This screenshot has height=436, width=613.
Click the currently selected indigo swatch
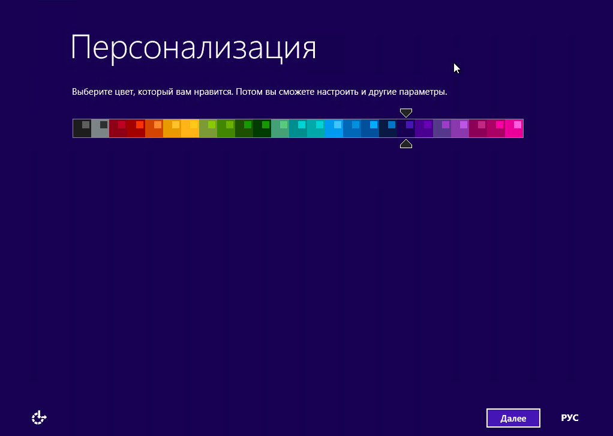[x=405, y=128]
